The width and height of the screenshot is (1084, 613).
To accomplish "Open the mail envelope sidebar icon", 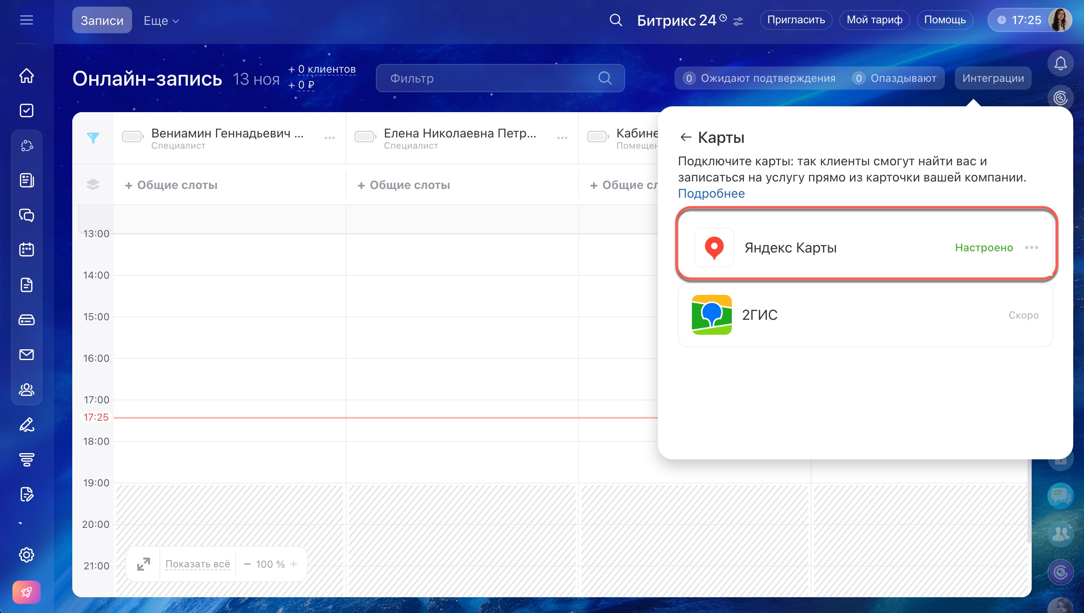I will coord(27,355).
